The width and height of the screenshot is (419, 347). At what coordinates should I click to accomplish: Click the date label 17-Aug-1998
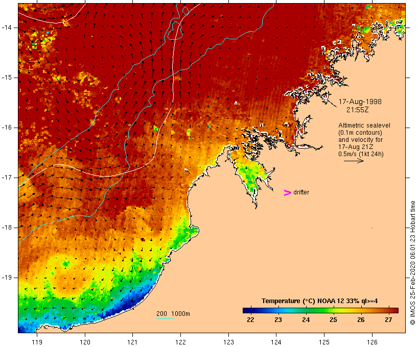point(360,102)
